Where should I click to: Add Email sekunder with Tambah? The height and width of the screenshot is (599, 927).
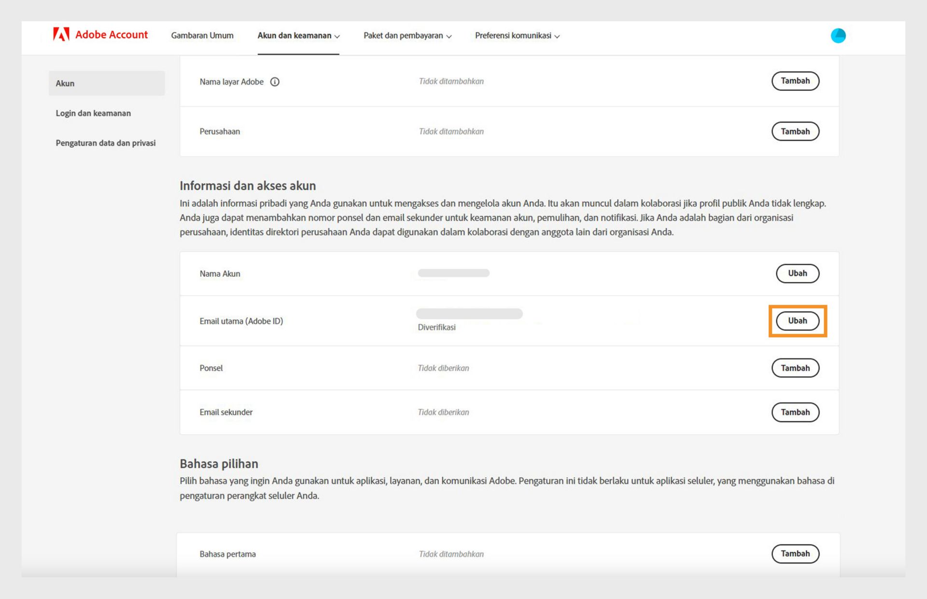tap(795, 413)
